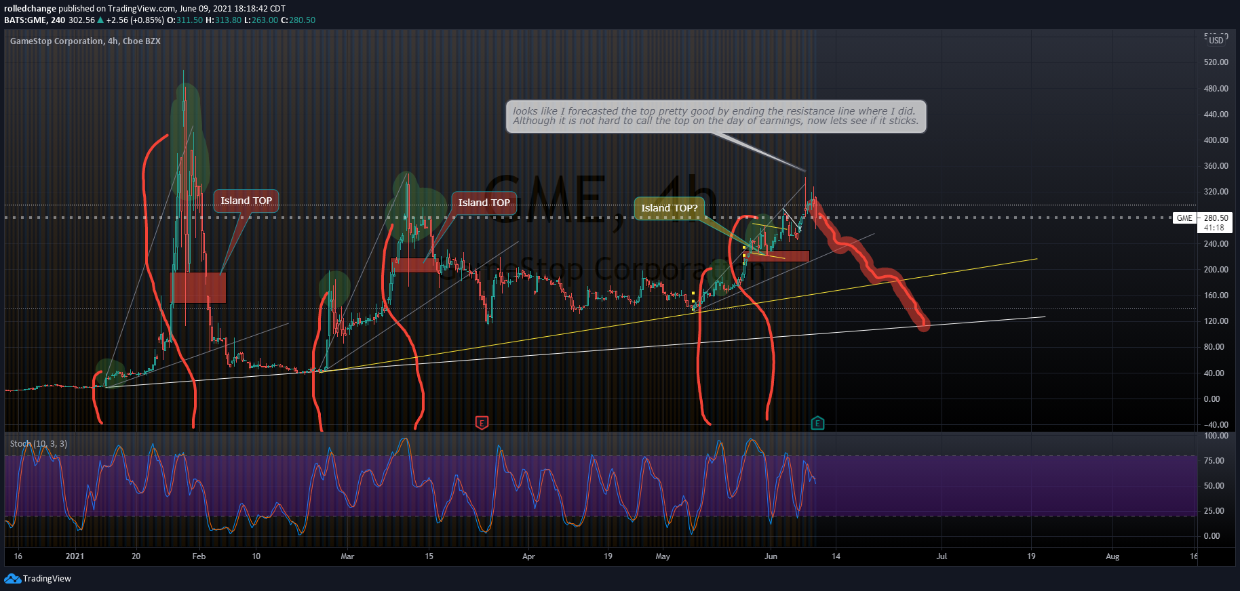
Task: Select the "Stoch (10, 3, 3)" indicator label
Action: [39, 444]
